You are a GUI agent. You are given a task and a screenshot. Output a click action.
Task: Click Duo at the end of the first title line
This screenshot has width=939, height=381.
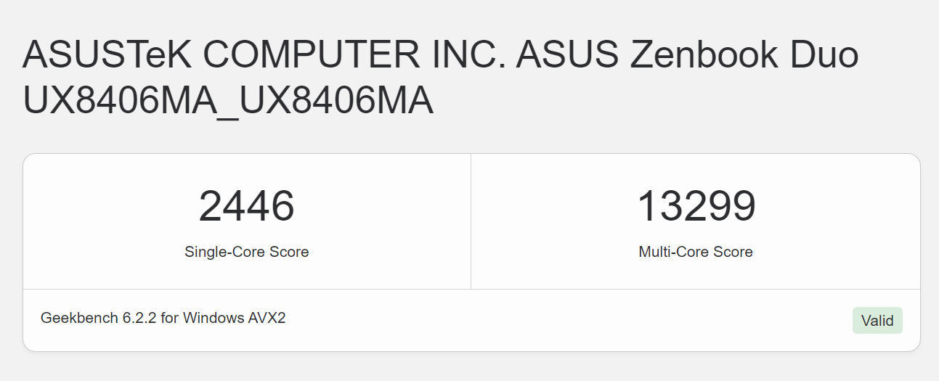[824, 56]
